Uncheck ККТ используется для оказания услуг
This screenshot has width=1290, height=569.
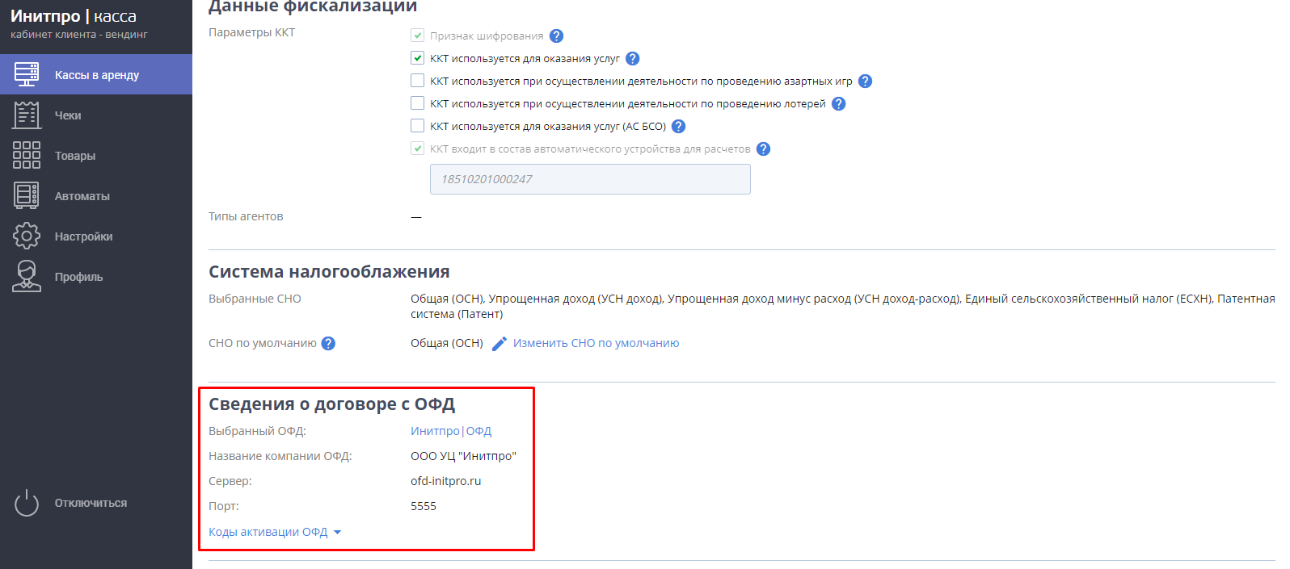(417, 57)
